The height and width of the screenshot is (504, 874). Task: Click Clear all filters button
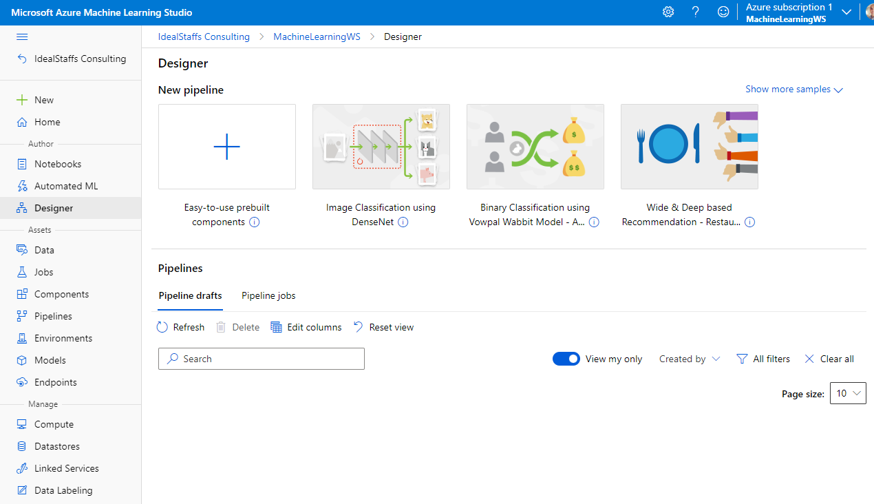tap(829, 359)
